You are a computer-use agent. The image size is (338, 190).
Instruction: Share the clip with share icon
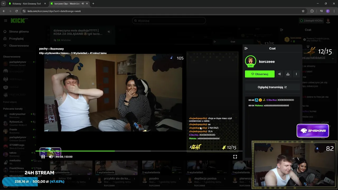click(x=279, y=74)
